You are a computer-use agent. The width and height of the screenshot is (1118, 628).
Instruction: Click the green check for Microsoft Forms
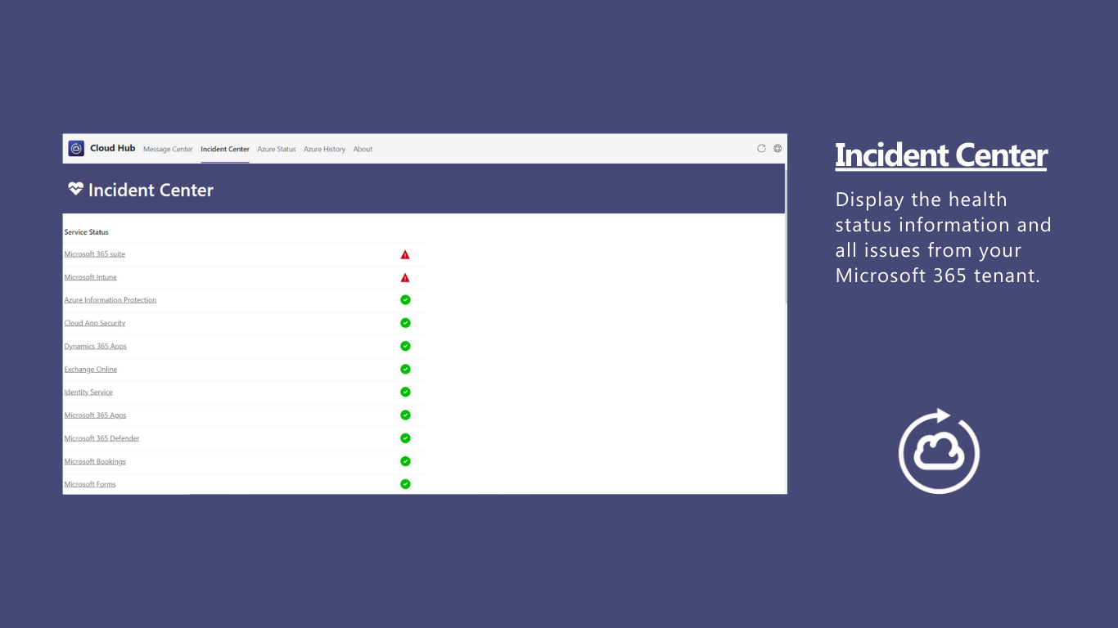pyautogui.click(x=405, y=484)
